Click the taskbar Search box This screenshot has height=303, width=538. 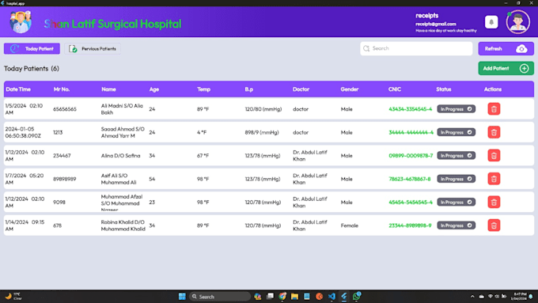click(220, 297)
